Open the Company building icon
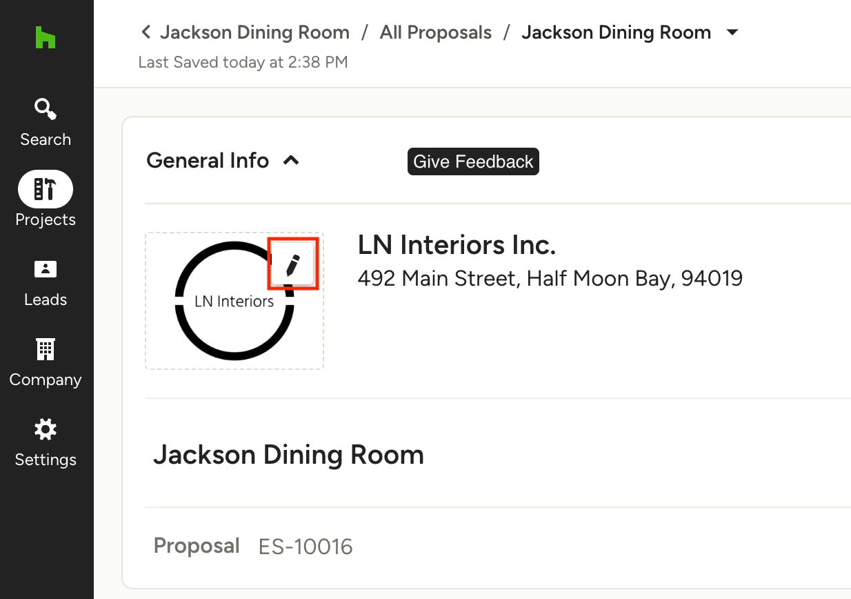This screenshot has width=851, height=599. 46,349
